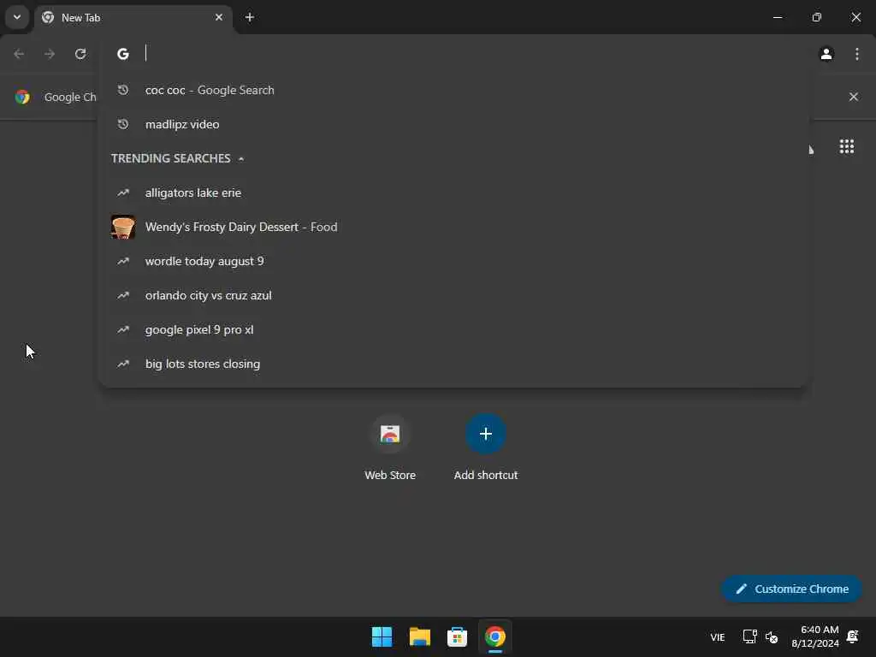This screenshot has height=657, width=876.
Task: Click the forward navigation arrow
Action: coord(50,54)
